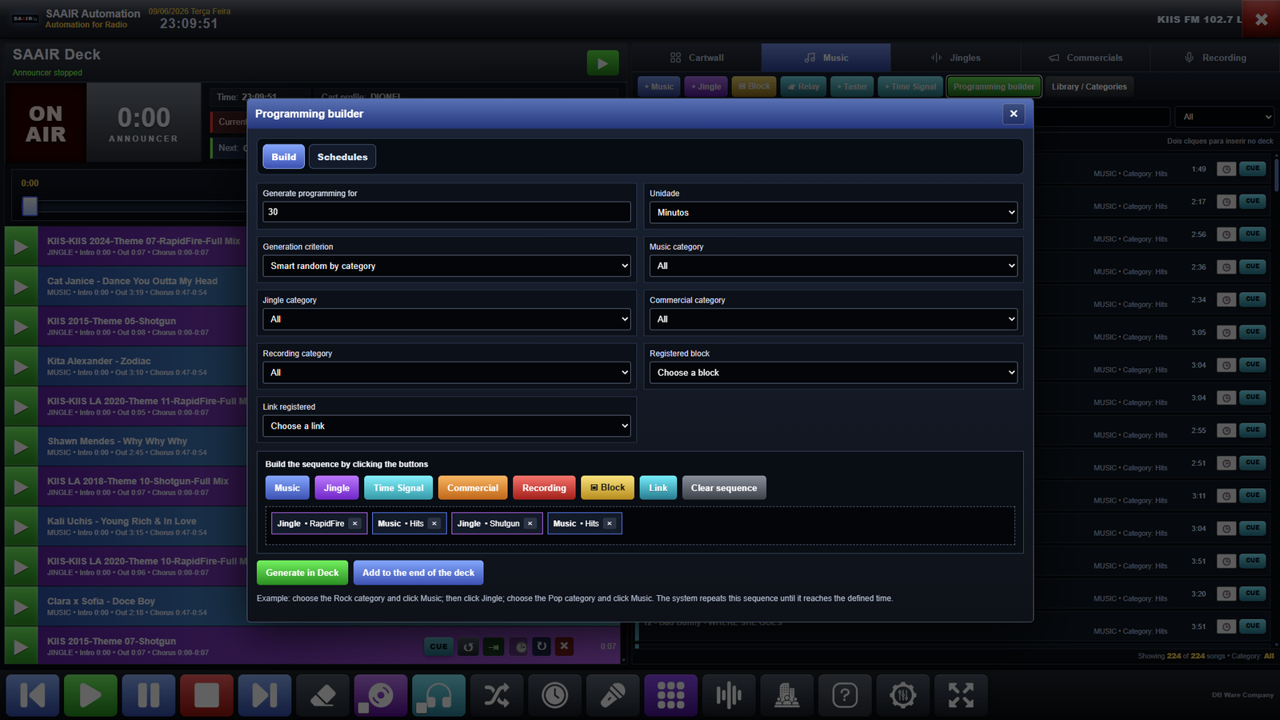Remove the Jingle Shutgun sequence chip
Viewport: 1280px width, 720px height.
pyautogui.click(x=530, y=524)
